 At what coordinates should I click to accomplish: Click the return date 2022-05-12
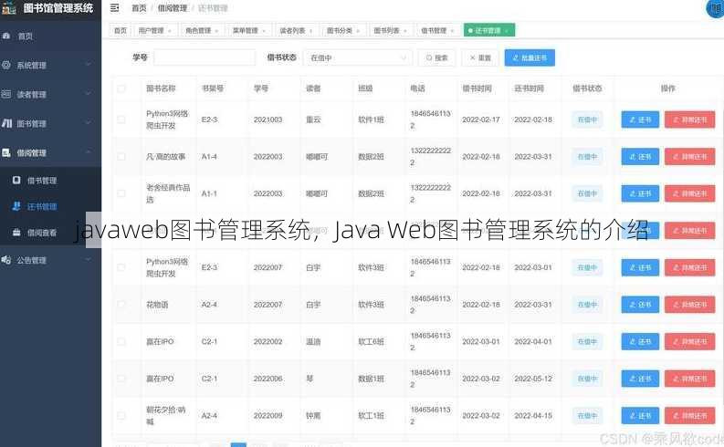533,379
